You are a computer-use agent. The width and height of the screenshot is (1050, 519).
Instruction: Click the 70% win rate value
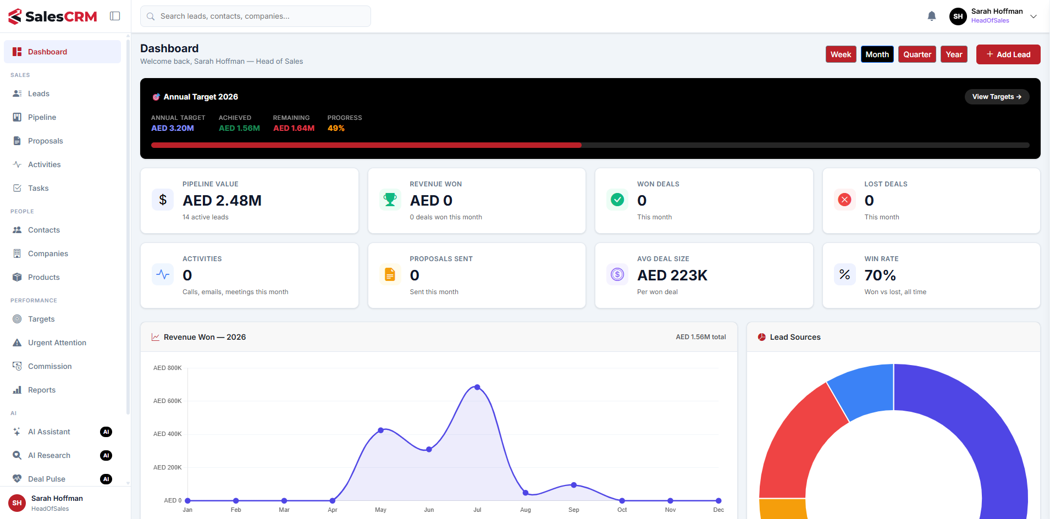[880, 275]
